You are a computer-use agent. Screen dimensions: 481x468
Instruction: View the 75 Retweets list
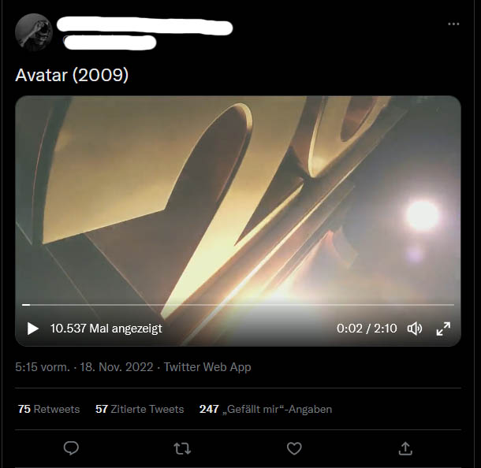click(49, 409)
